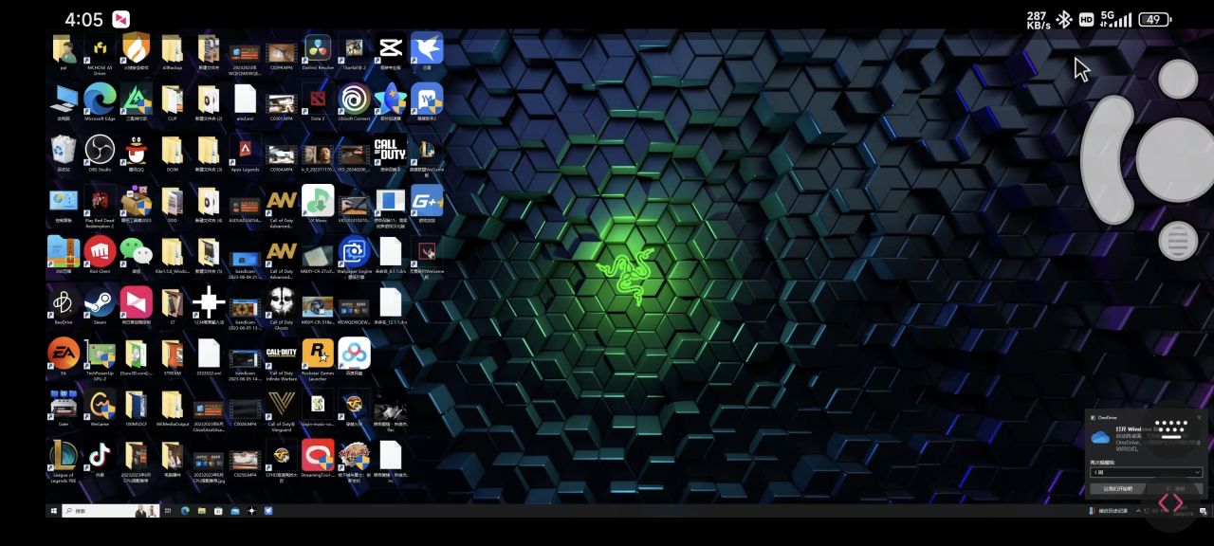Open Edge from the taskbar
This screenshot has height=546, width=1214.
[186, 510]
